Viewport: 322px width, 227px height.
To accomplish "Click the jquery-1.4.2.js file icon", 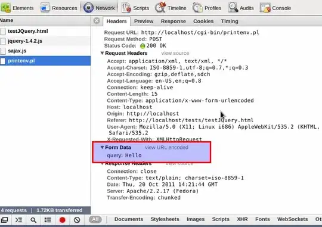I will click(x=3, y=41).
